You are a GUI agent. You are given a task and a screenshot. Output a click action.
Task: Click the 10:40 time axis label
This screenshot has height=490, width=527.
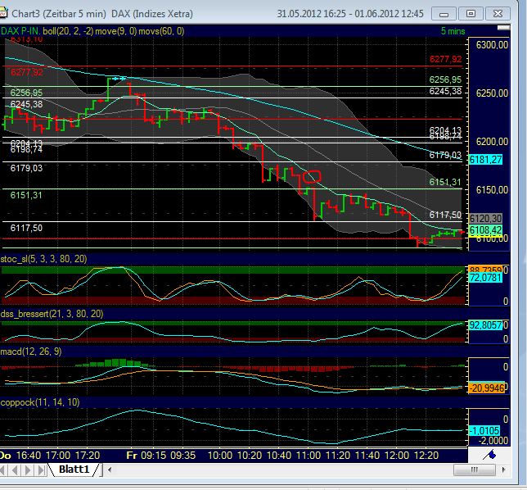pos(279,456)
